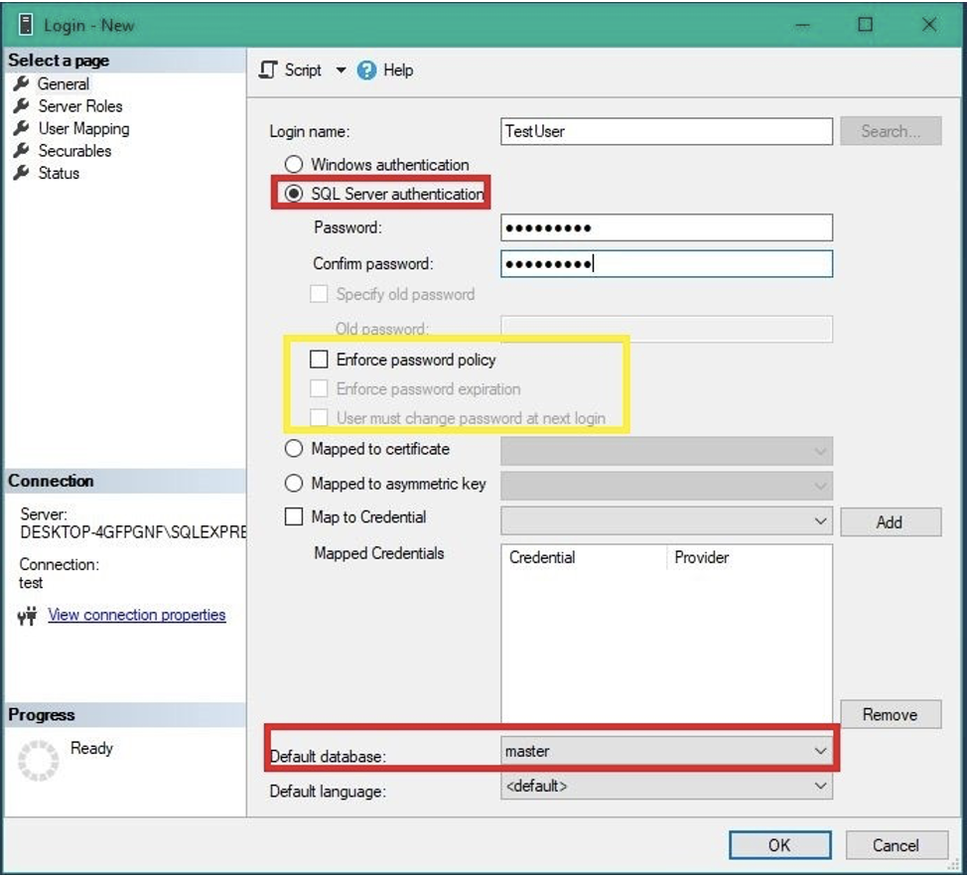969x878 pixels.
Task: Open the Script dropdown arrow
Action: (341, 71)
